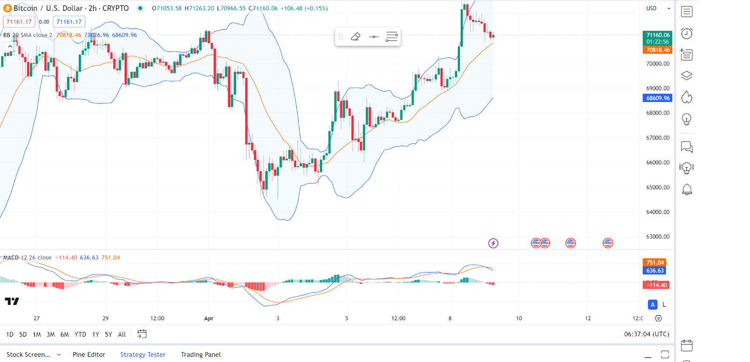
Task: Open the Notifications bell icon
Action: (687, 189)
